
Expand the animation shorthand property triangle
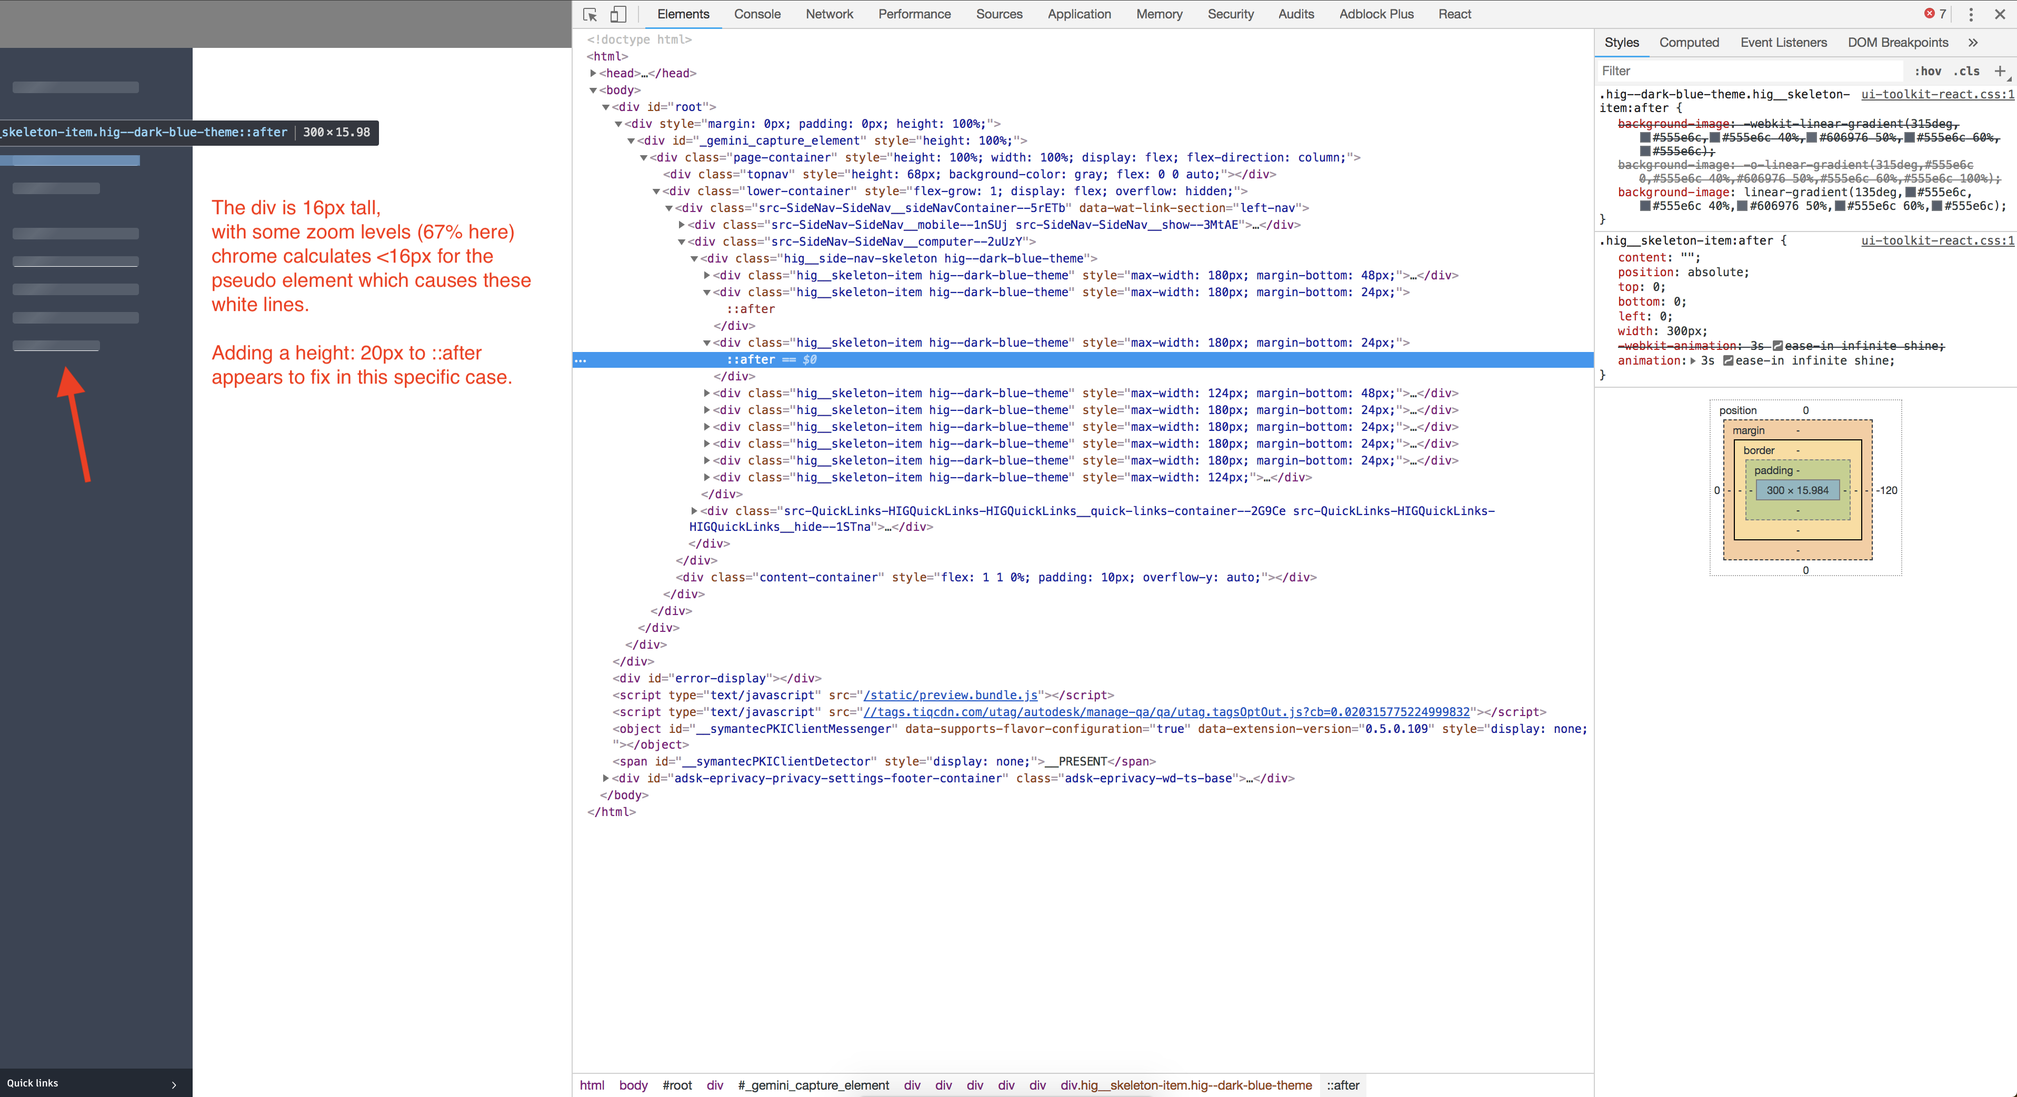1693,361
